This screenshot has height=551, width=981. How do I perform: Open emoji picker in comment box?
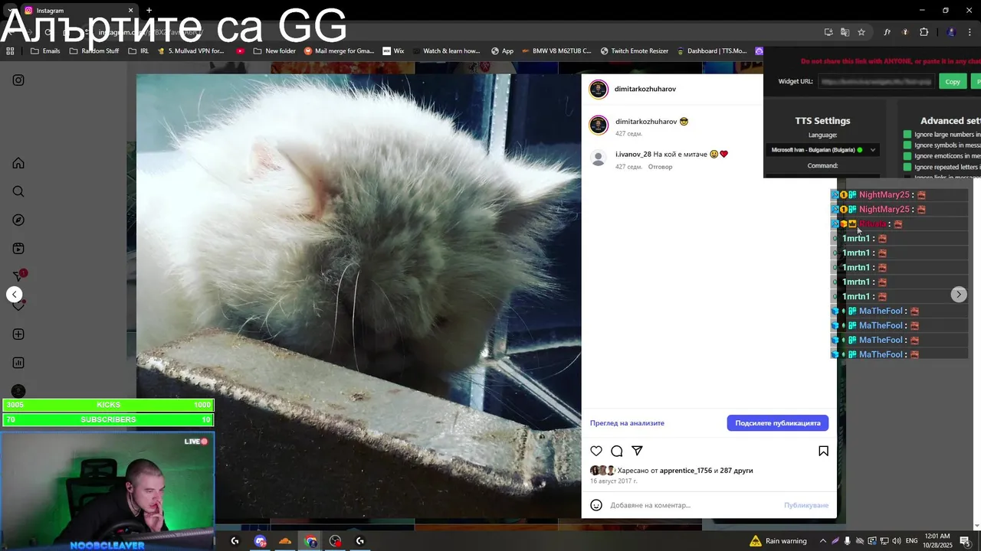pos(596,505)
